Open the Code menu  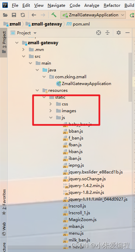(75, 5)
